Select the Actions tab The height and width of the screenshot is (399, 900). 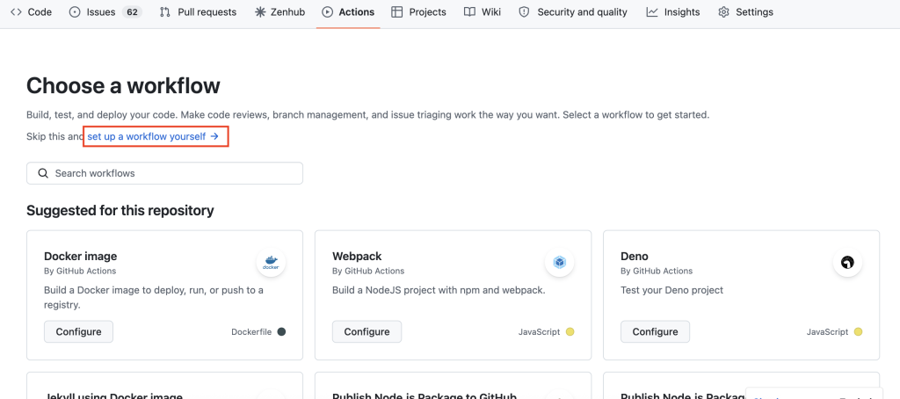[348, 12]
